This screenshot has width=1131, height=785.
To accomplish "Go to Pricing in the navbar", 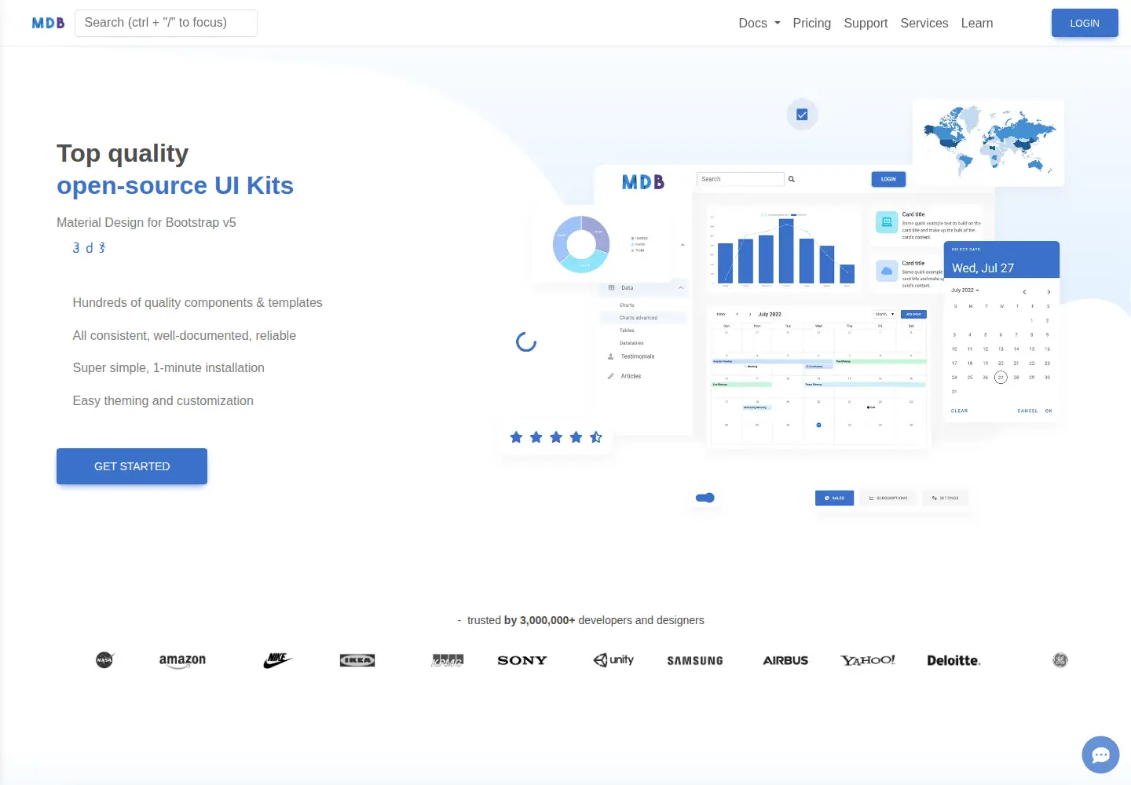I will (812, 23).
